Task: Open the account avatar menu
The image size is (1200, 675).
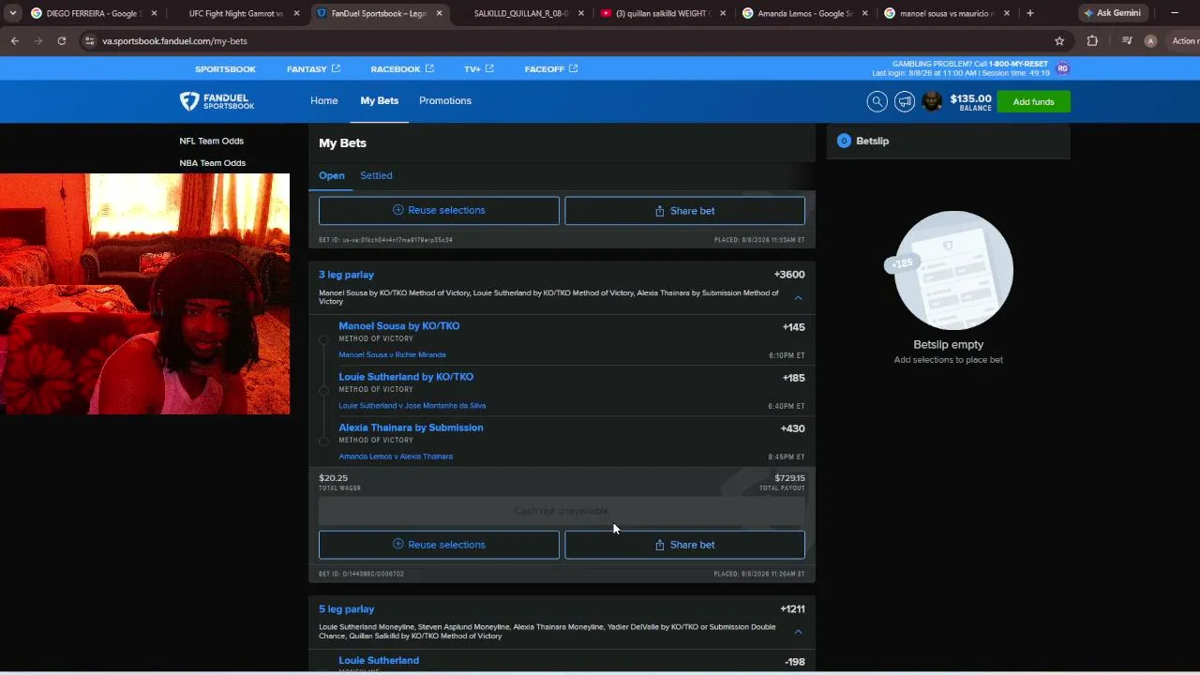Action: [932, 101]
